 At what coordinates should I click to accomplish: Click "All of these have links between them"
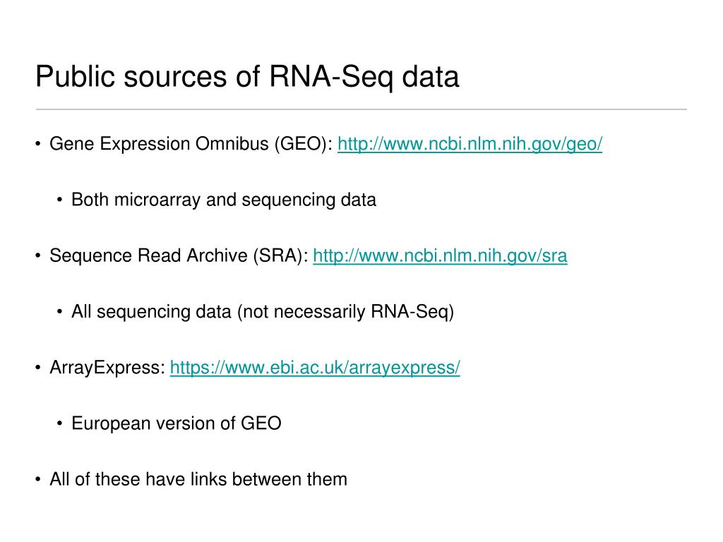(x=198, y=479)
